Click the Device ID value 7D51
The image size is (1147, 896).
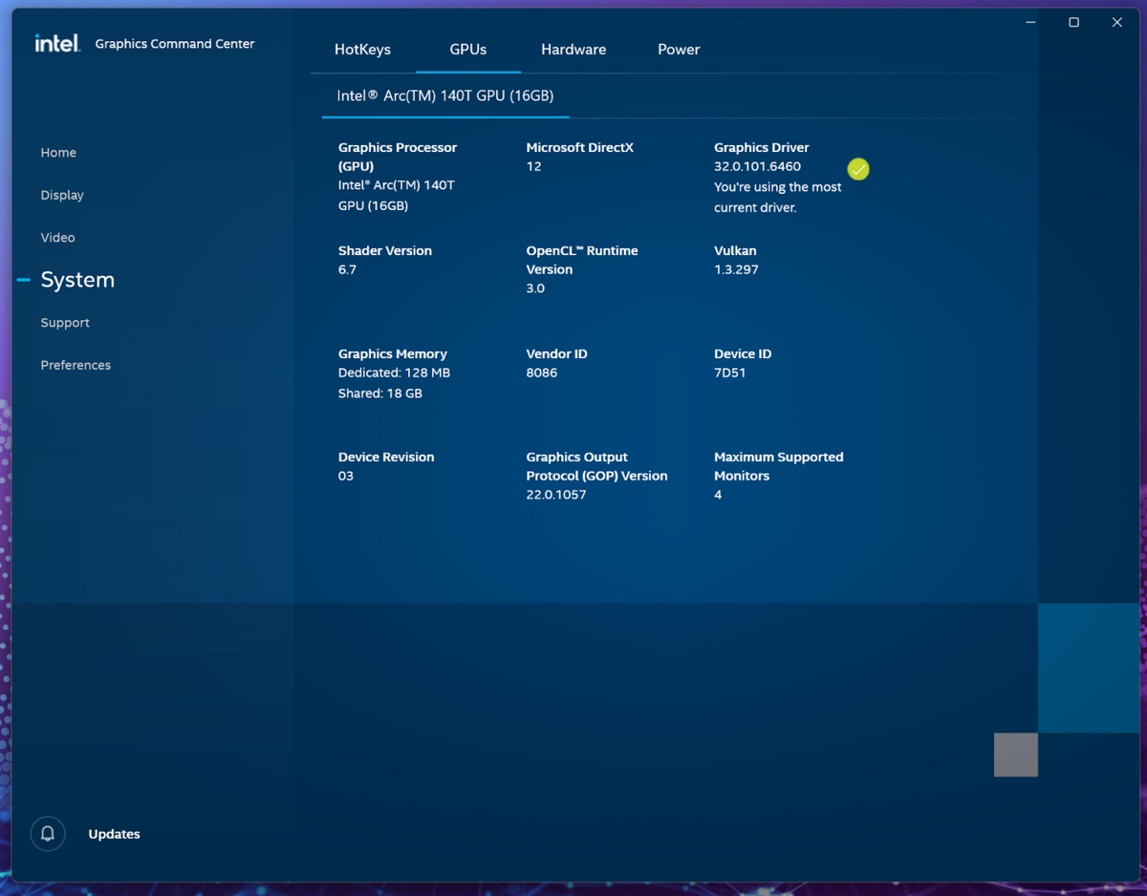(730, 373)
